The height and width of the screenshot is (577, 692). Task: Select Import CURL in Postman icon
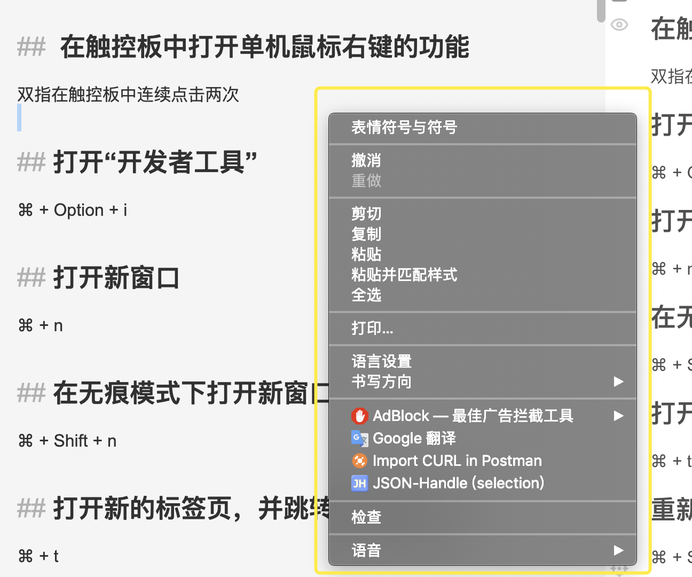pyautogui.click(x=360, y=461)
